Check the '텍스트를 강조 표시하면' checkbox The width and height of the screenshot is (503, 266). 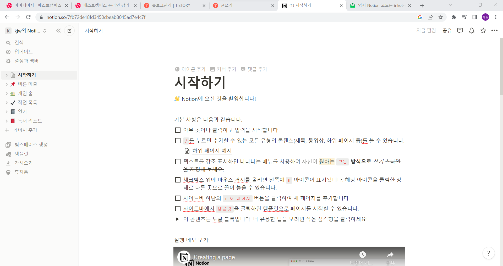(178, 162)
